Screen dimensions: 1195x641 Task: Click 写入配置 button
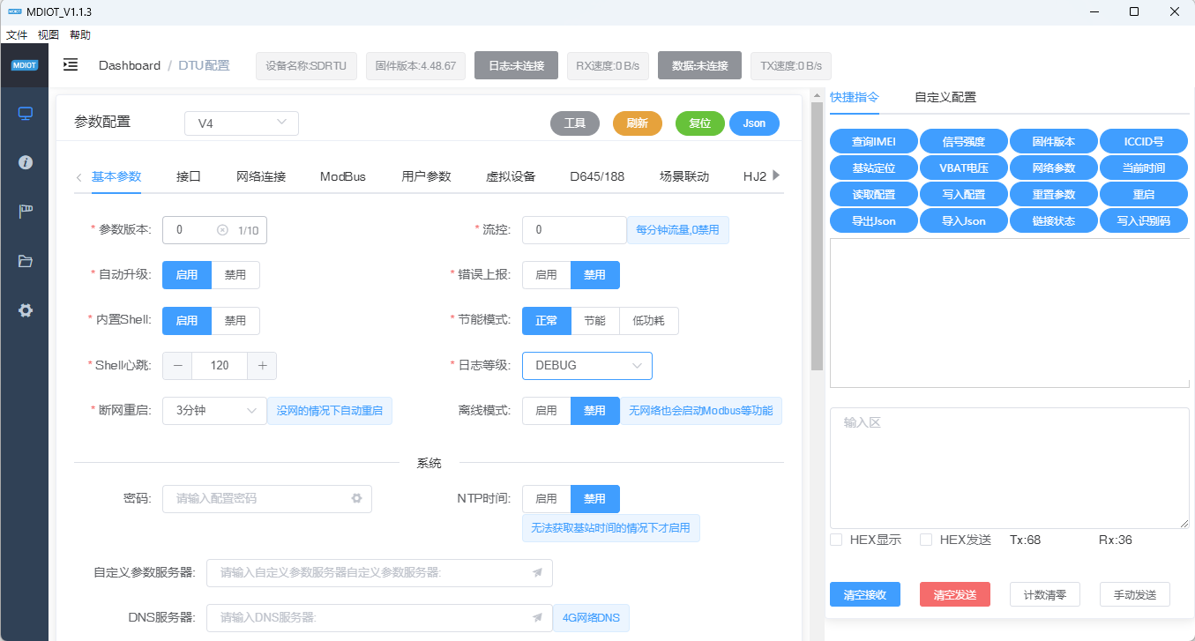coord(964,194)
